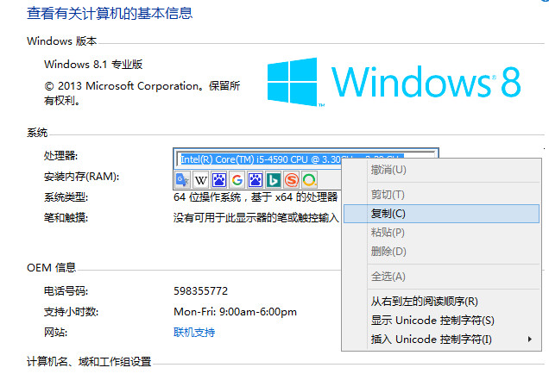Image resolution: width=549 pixels, height=374 pixels.
Task: Choose 复制(C) from the context menu
Action: [388, 214]
